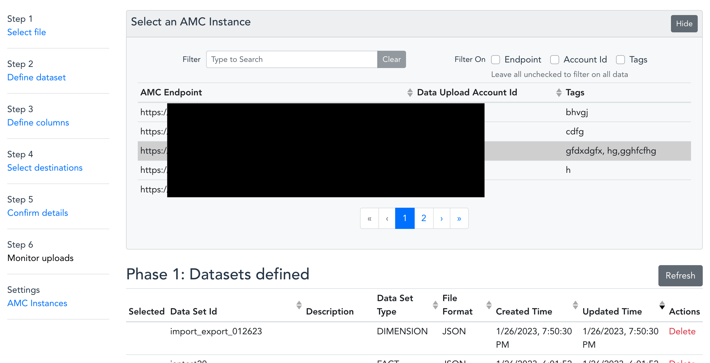Hide the Select an AMC Instance panel
The image size is (710, 363).
coord(684,23)
